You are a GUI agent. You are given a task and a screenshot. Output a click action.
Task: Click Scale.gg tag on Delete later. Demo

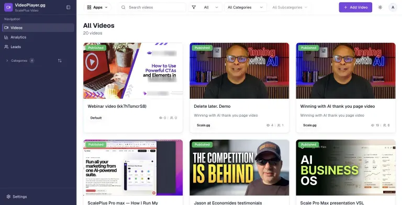(203, 126)
